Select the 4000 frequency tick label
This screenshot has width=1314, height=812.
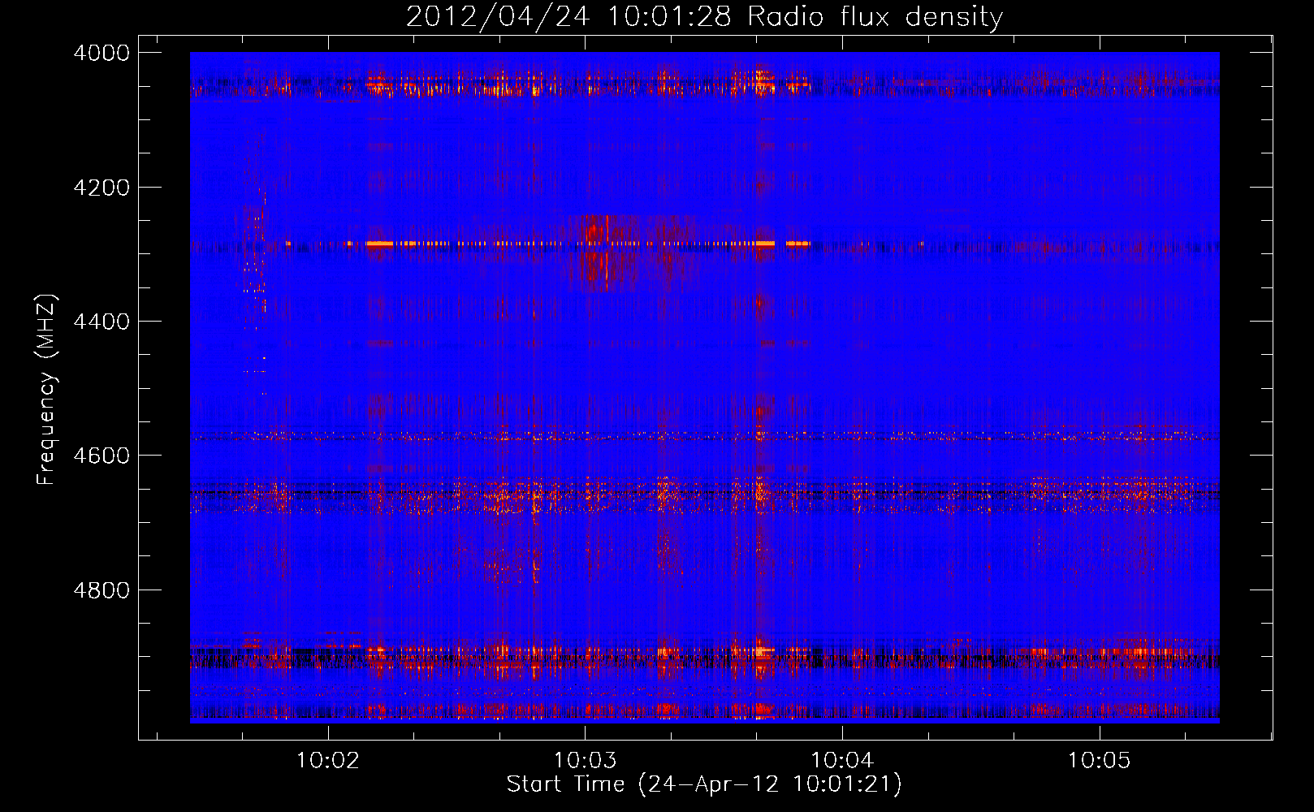(102, 53)
